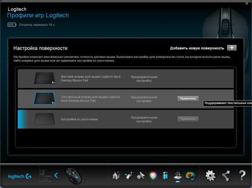The image size is (252, 188).
Task: Click the 'Осталось примерно 18 ч.' battery text
Action: point(37,25)
